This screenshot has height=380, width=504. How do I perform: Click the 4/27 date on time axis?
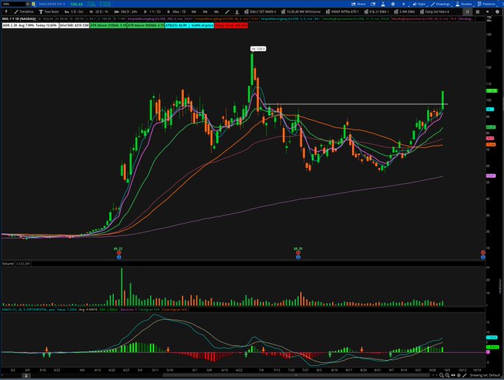126,370
